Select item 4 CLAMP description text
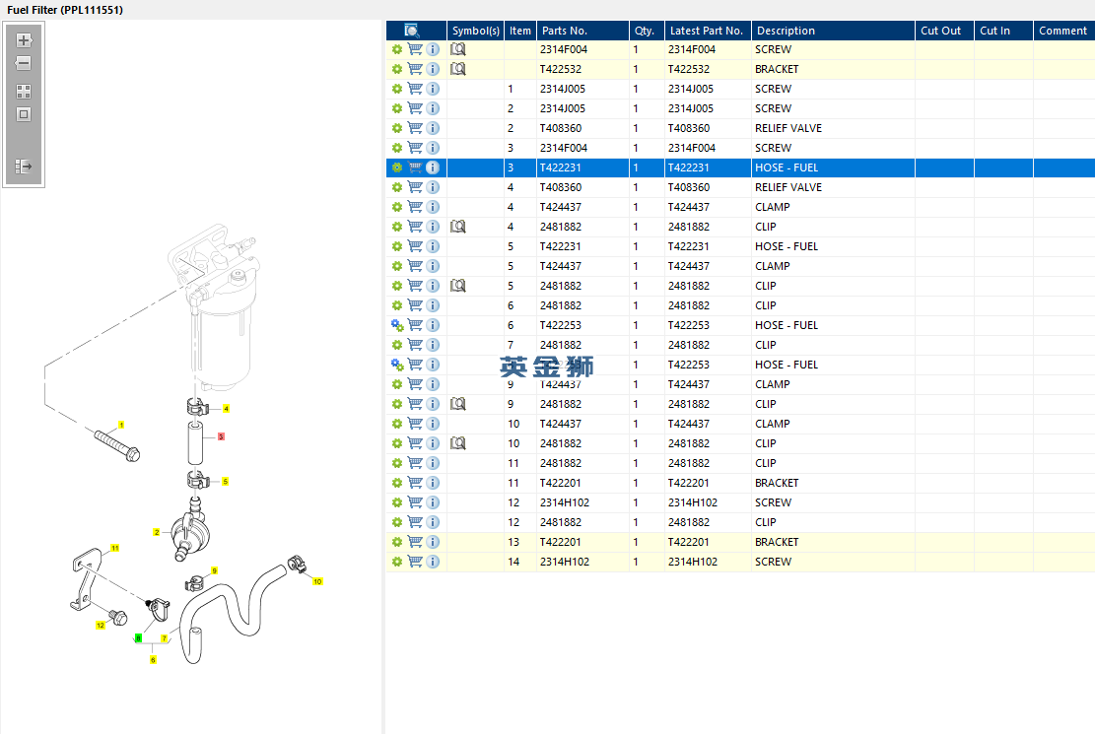The height and width of the screenshot is (734, 1095). click(x=773, y=208)
